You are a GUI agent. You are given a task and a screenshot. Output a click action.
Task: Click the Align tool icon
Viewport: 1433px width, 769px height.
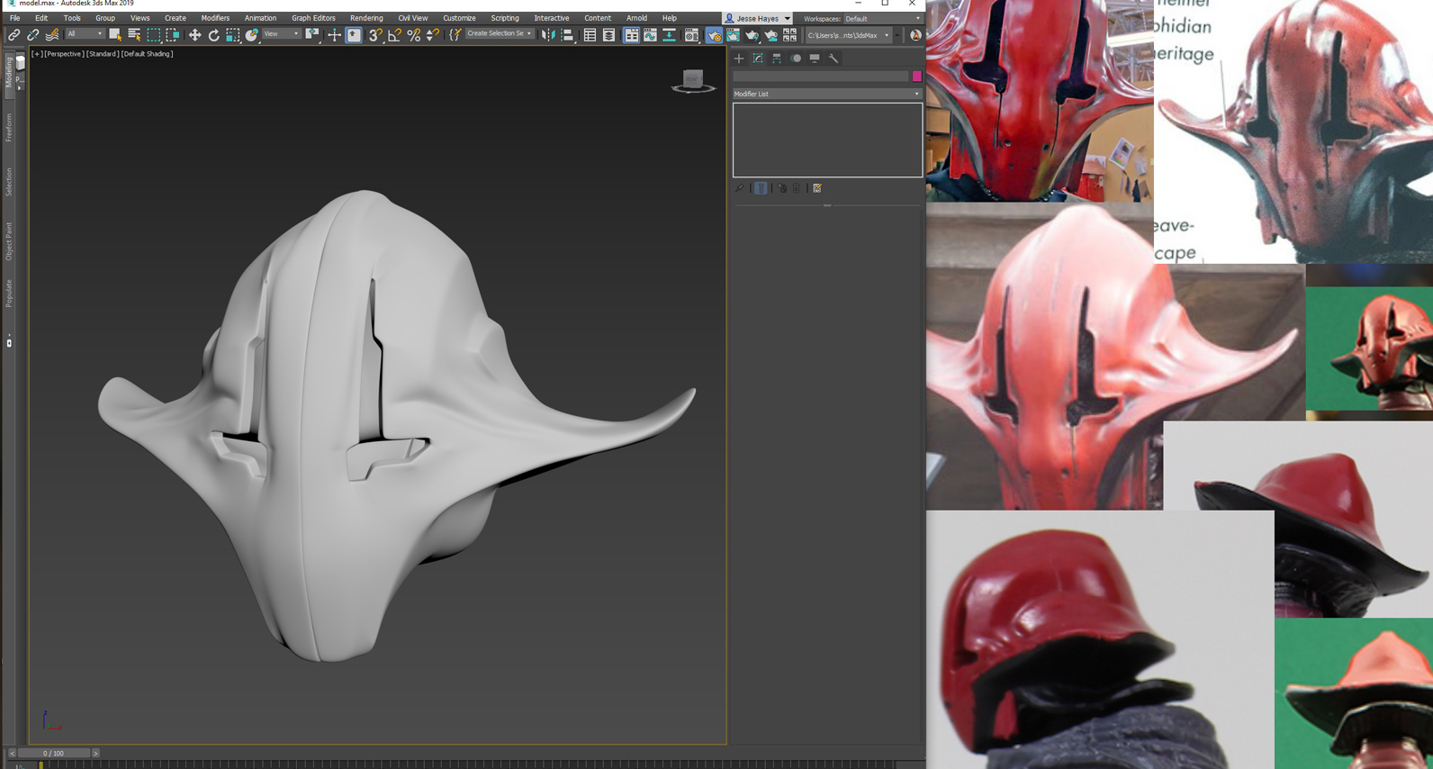568,35
